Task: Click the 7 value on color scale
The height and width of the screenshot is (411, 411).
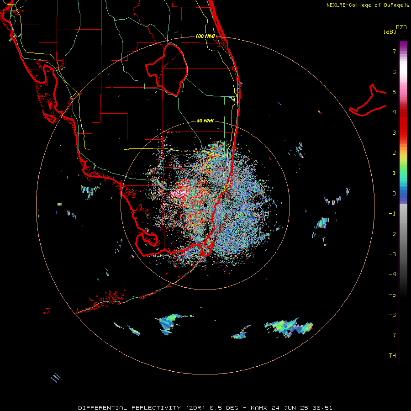Action: 394,51
